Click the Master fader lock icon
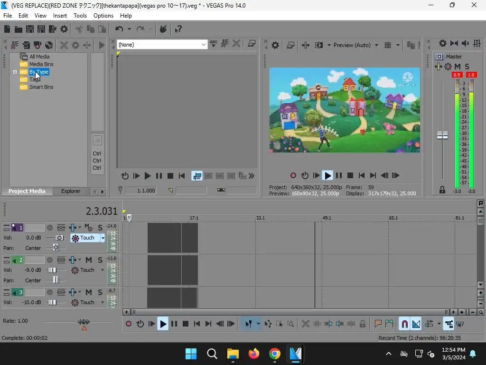This screenshot has height=365, width=486. pos(442,190)
